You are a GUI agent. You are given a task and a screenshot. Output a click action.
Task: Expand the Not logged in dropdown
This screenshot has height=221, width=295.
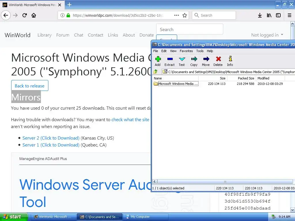pyautogui.click(x=267, y=35)
